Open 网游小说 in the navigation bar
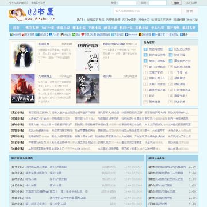Viewport: 207px width, 207px height. pos(110,28)
